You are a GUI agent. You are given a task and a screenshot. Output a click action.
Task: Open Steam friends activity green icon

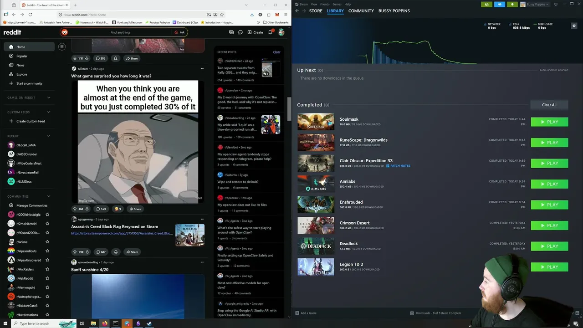486,4
